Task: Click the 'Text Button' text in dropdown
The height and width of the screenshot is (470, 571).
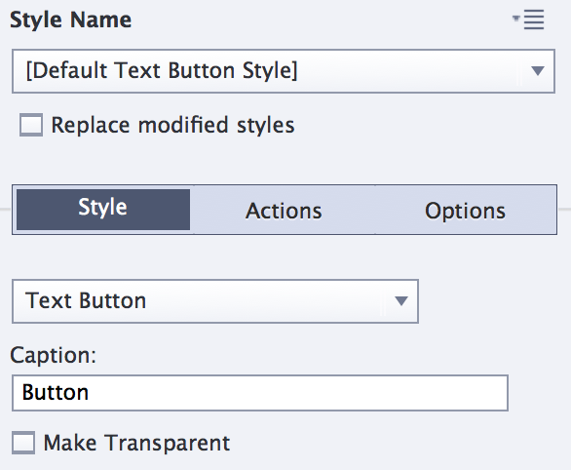Action: 86,300
